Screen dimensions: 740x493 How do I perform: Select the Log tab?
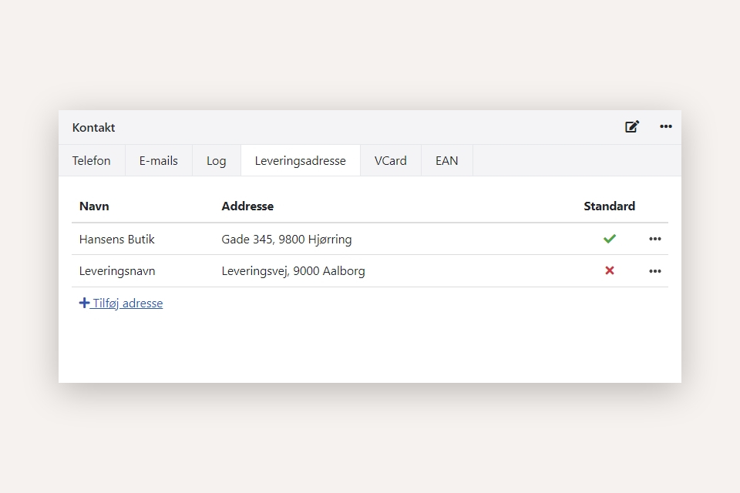tap(217, 161)
